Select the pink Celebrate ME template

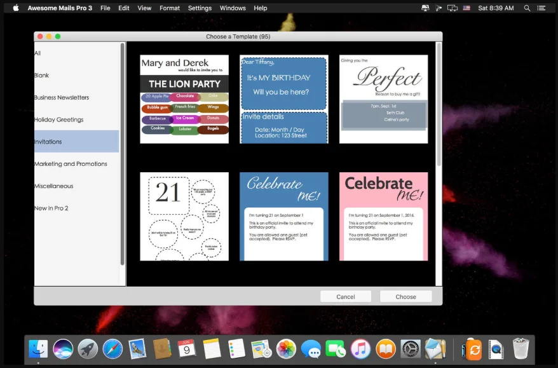click(x=384, y=216)
